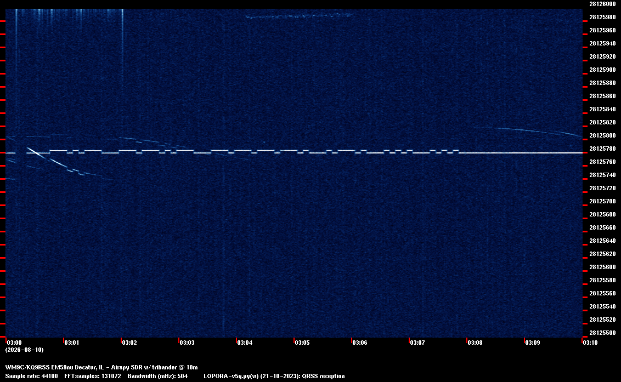Viewport: 621px width, 382px height.
Task: Select the 03:10 time axis label
Action: pyautogui.click(x=590, y=343)
